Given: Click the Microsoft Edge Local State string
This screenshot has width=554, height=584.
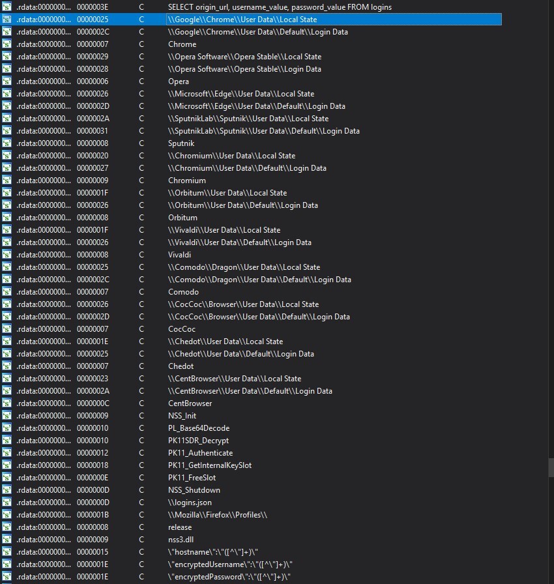Looking at the screenshot, I should click(x=241, y=94).
